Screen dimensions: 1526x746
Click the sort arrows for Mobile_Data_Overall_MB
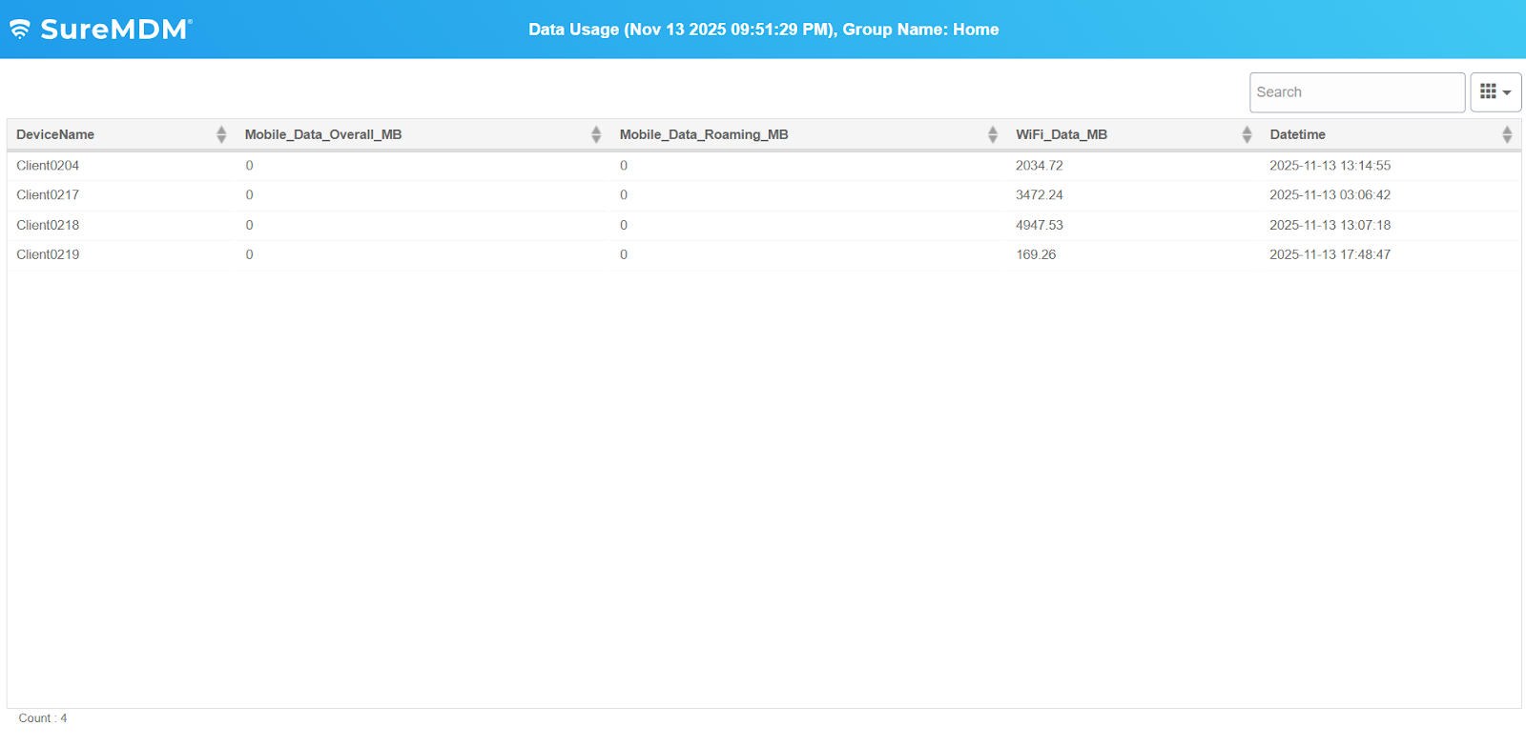tap(596, 134)
